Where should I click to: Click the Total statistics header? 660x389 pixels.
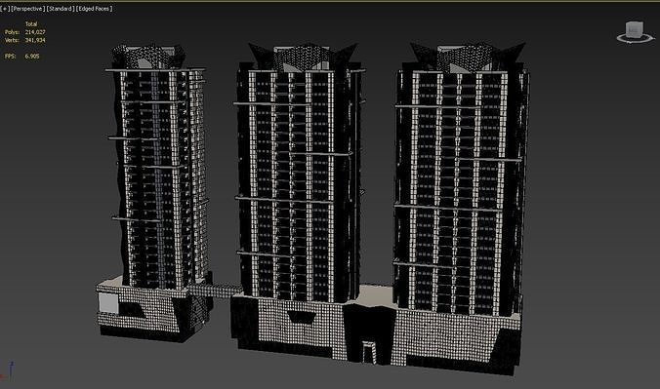click(x=31, y=24)
